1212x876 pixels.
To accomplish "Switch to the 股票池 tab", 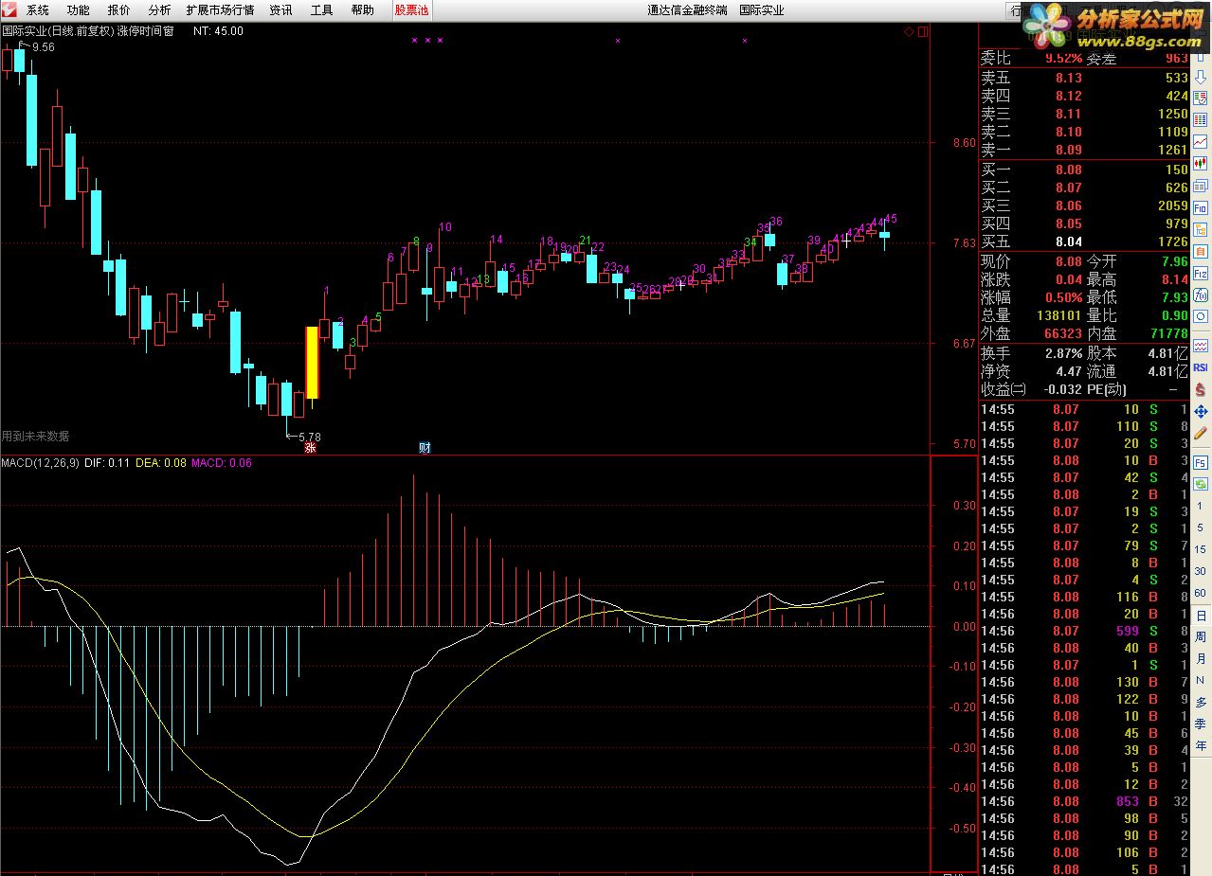I will point(411,10).
